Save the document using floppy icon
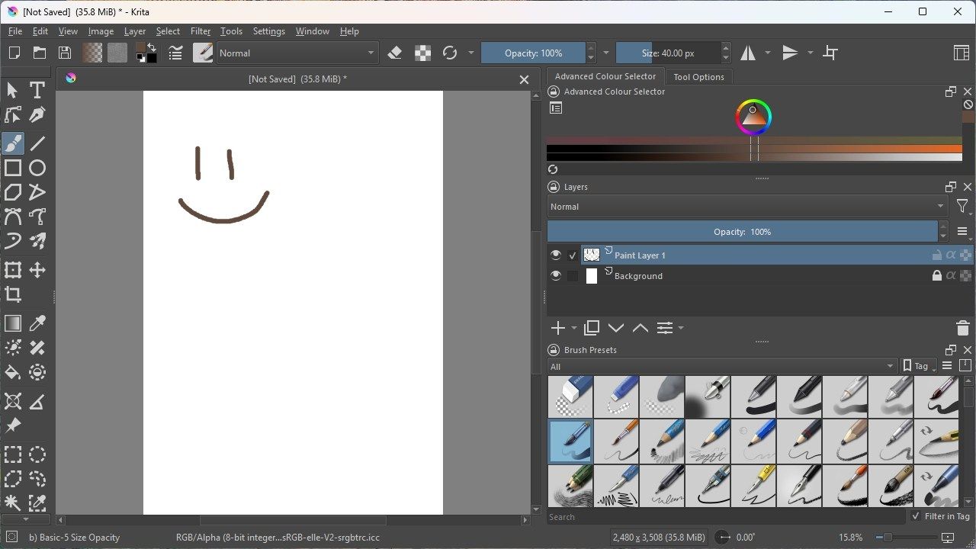 [x=65, y=53]
